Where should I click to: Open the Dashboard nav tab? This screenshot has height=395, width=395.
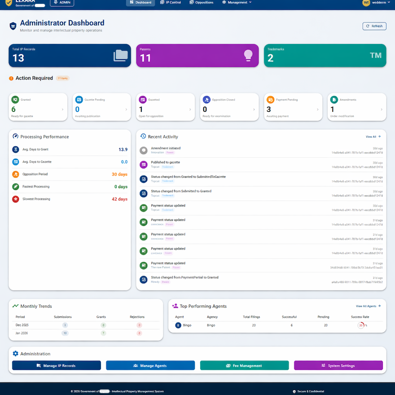pyautogui.click(x=140, y=3)
